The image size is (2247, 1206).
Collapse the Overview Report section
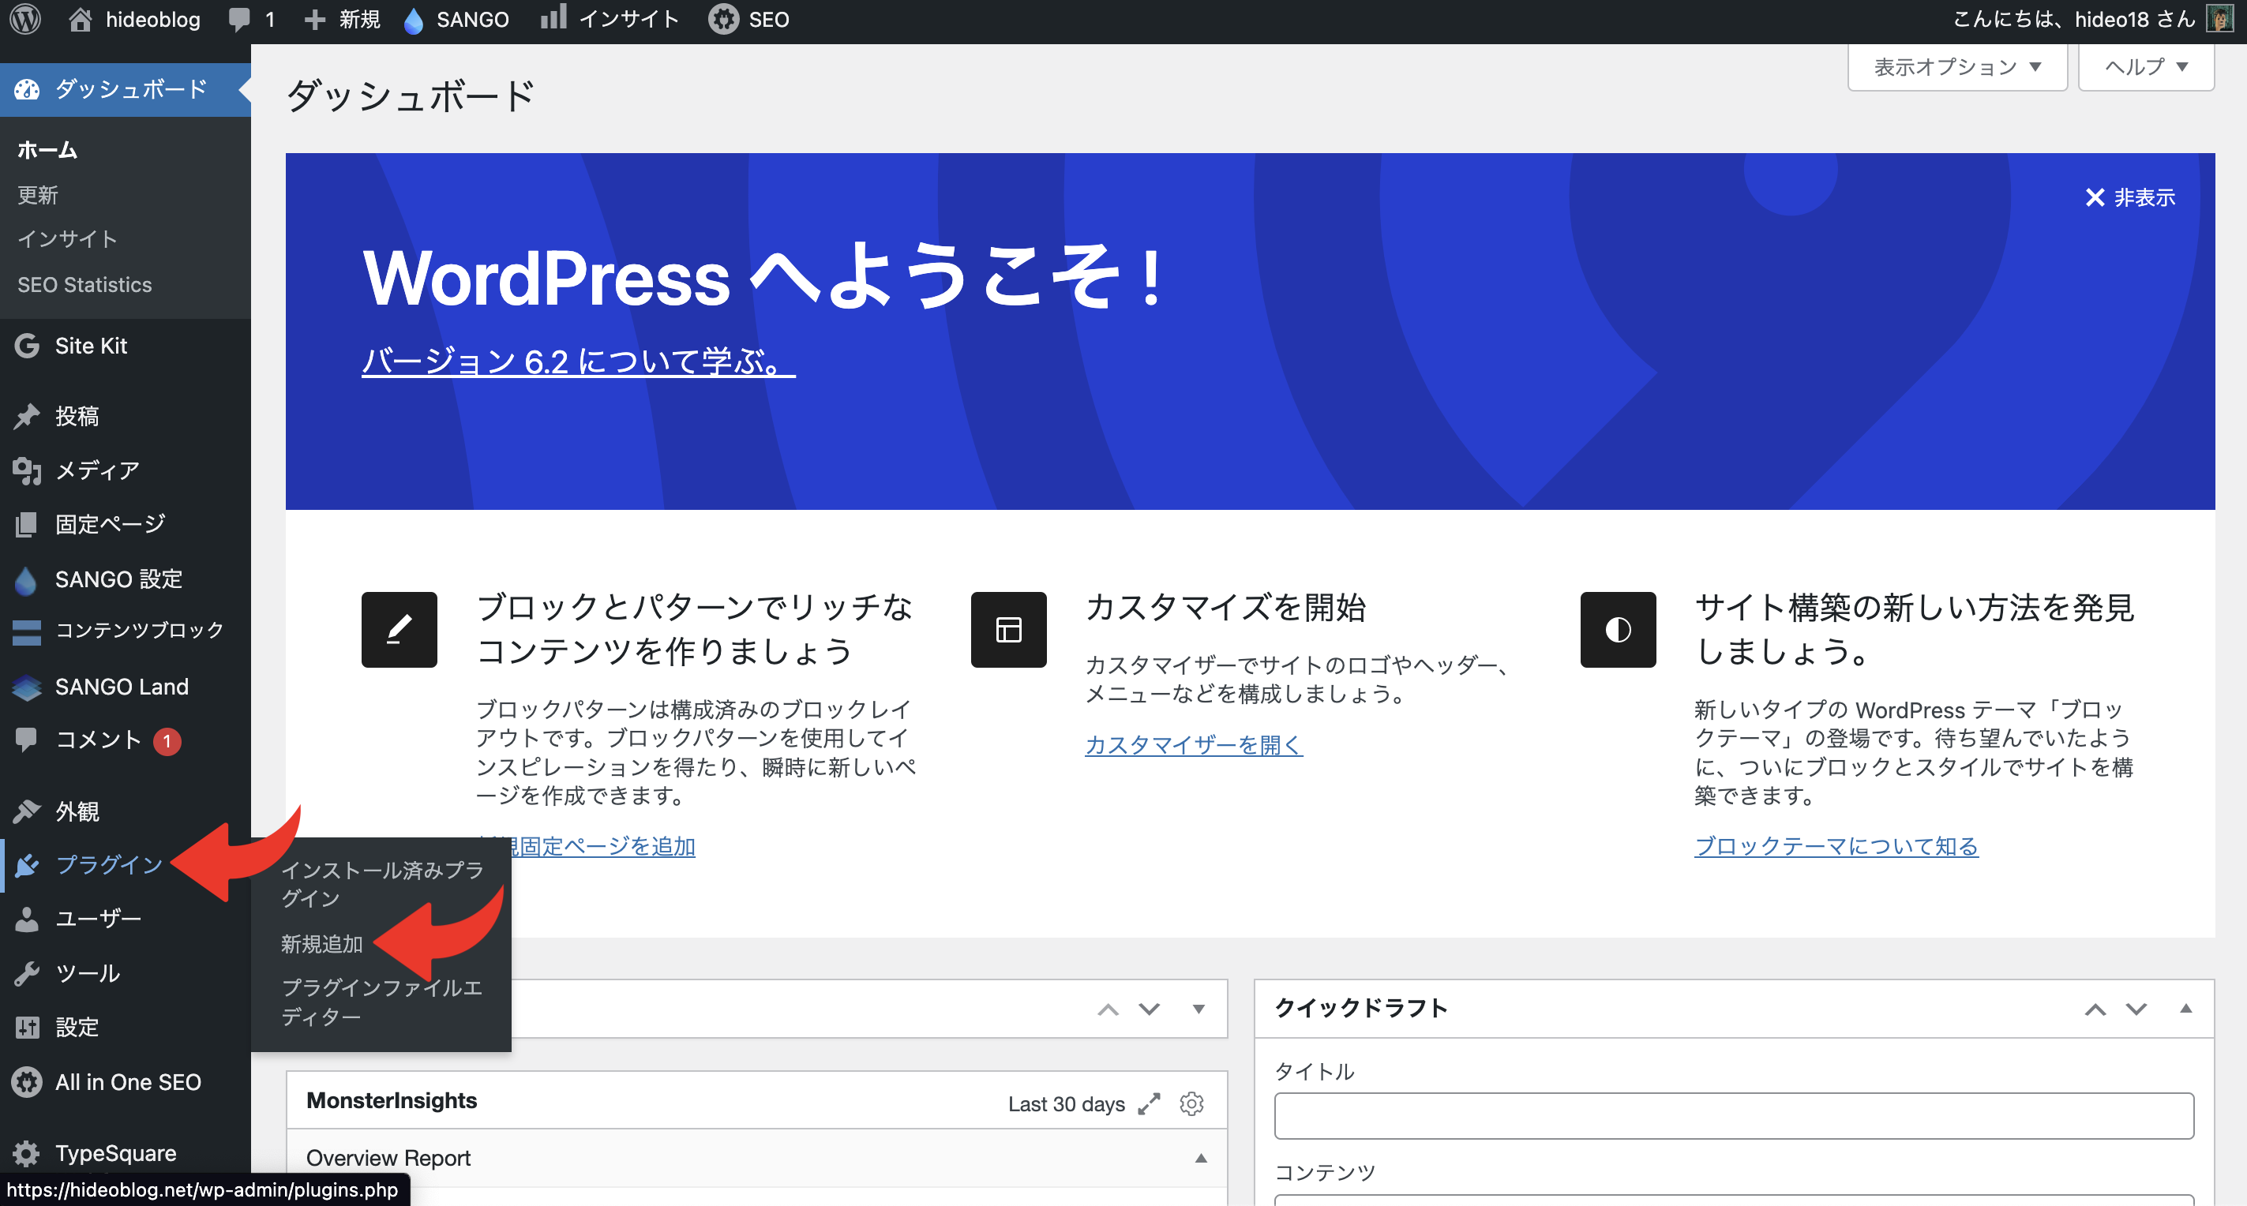(1201, 1158)
